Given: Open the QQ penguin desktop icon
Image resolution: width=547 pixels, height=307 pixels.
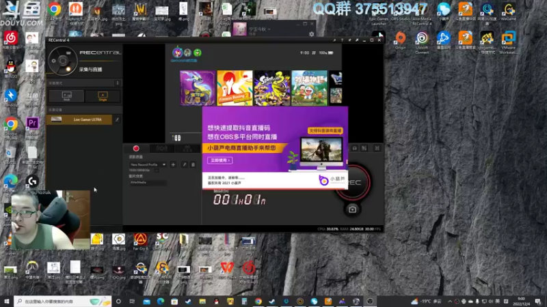Looking at the screenshot, I should [x=11, y=68].
